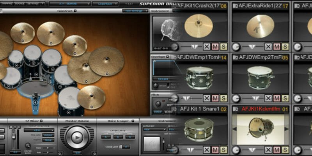Solo the AFJDWEmp1Tom slot
Image resolution: width=312 pixels, height=156 pixels.
point(223,98)
